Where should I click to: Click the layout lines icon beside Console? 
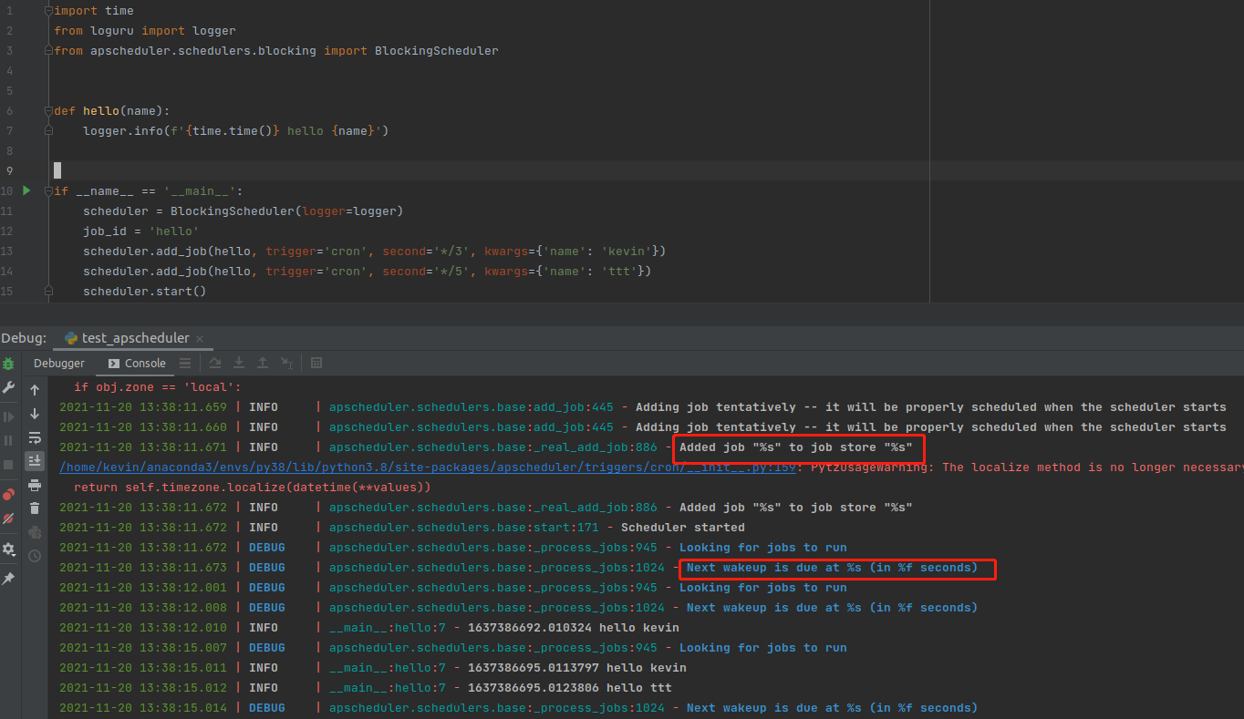[x=185, y=363]
